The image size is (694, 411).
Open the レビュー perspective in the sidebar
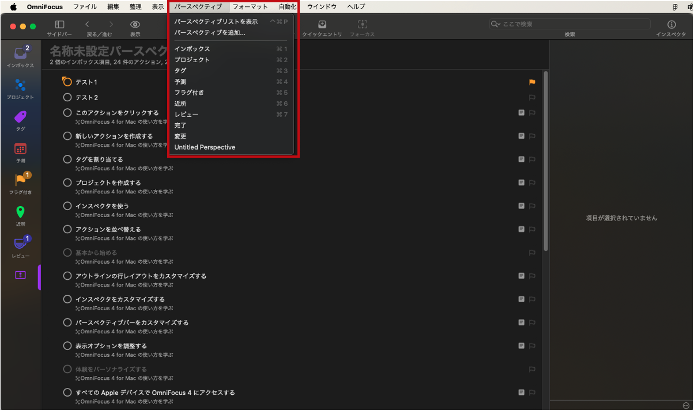[20, 246]
